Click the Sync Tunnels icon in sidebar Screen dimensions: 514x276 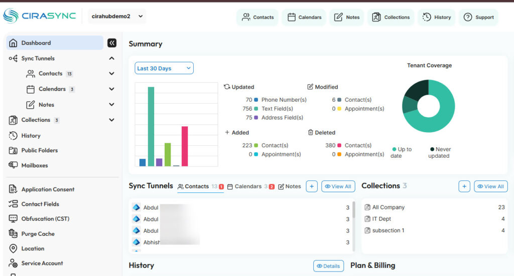point(13,58)
